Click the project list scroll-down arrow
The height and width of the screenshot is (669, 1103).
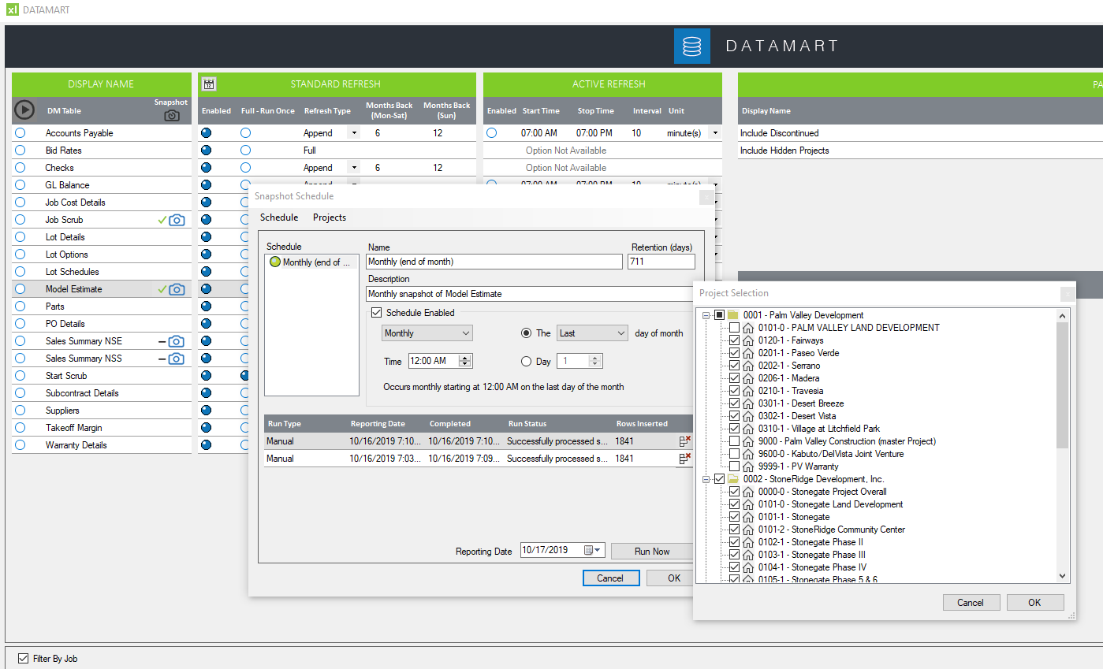[x=1062, y=576]
